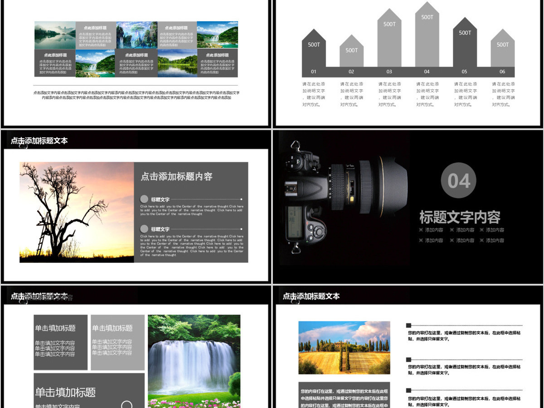Image resolution: width=544 pixels, height=408 pixels.
Task: Select chart arrow bar above label 05
Action: click(x=465, y=42)
